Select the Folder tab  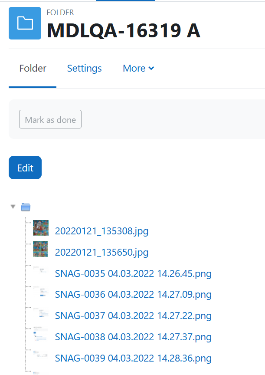point(33,69)
